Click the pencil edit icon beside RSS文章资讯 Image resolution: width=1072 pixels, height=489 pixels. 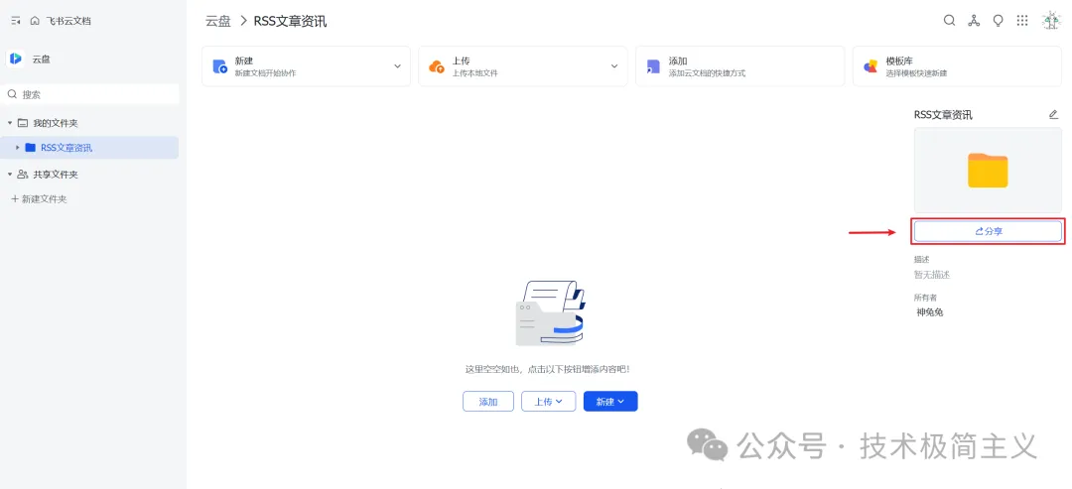point(1053,114)
